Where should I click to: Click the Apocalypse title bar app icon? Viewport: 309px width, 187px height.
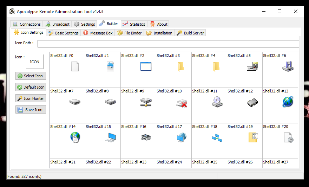tap(12, 12)
